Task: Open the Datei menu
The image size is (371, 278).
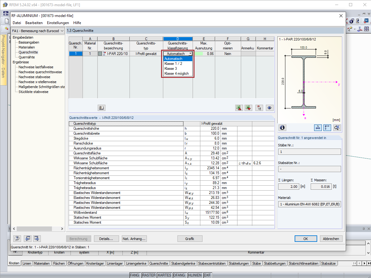Action: pos(17,23)
